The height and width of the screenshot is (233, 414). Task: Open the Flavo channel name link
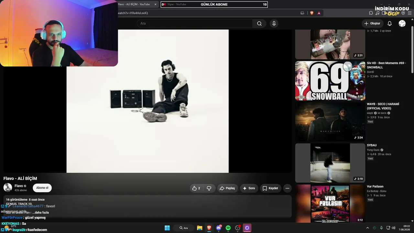[19, 186]
